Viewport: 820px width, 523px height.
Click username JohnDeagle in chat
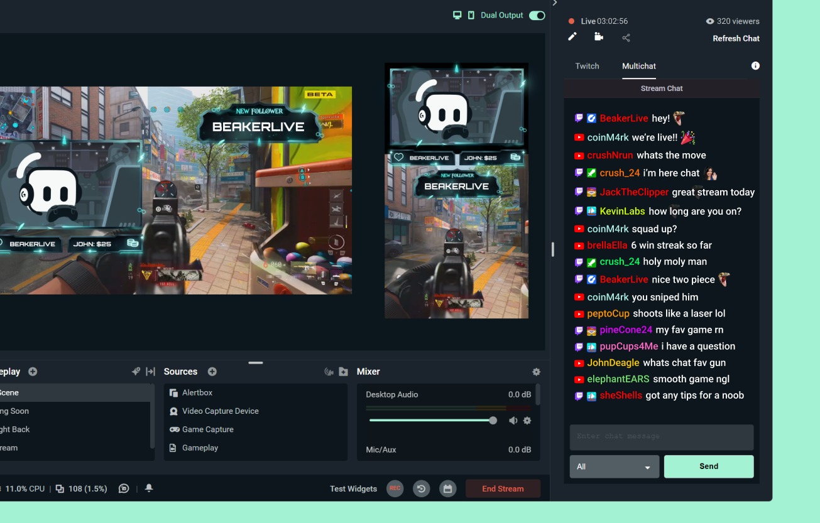coord(613,362)
